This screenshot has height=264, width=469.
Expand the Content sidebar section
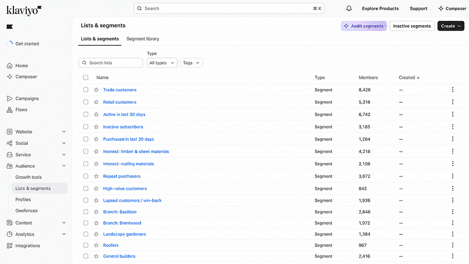[x=64, y=223]
